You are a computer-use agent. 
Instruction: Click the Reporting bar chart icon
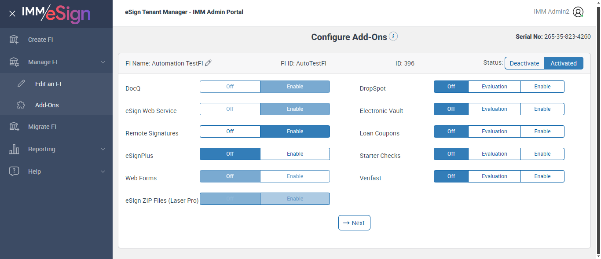(x=14, y=149)
